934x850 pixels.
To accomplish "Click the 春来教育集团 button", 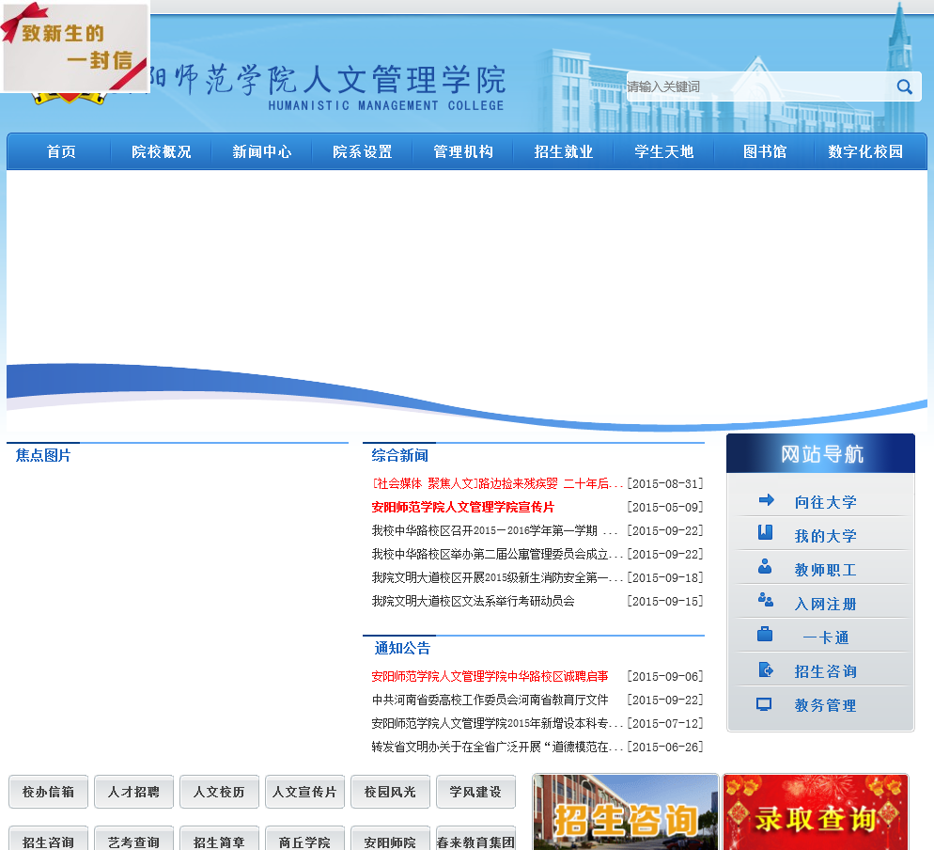I will [475, 840].
